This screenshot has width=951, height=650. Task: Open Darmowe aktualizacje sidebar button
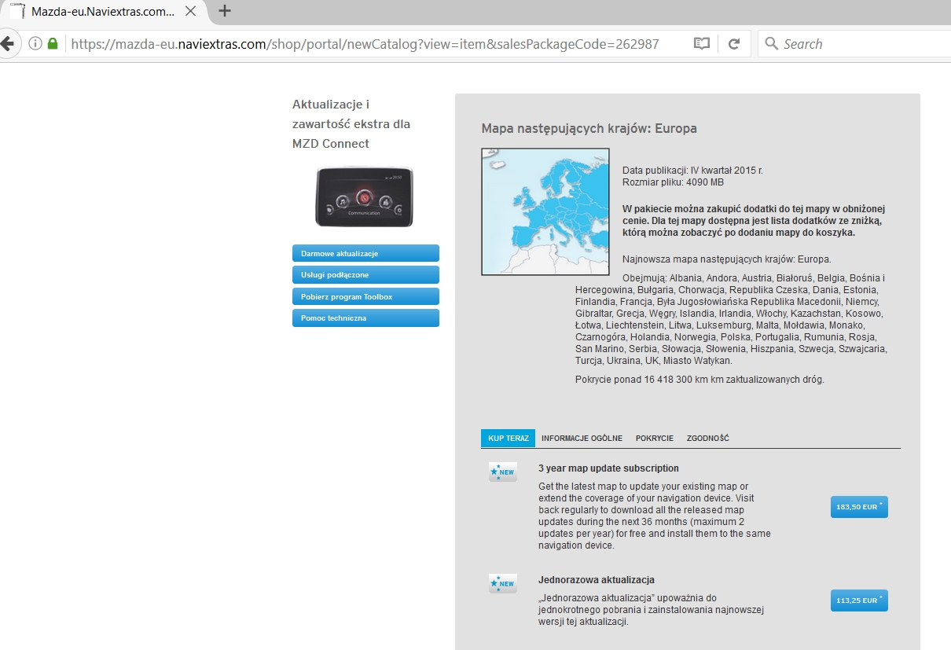365,253
